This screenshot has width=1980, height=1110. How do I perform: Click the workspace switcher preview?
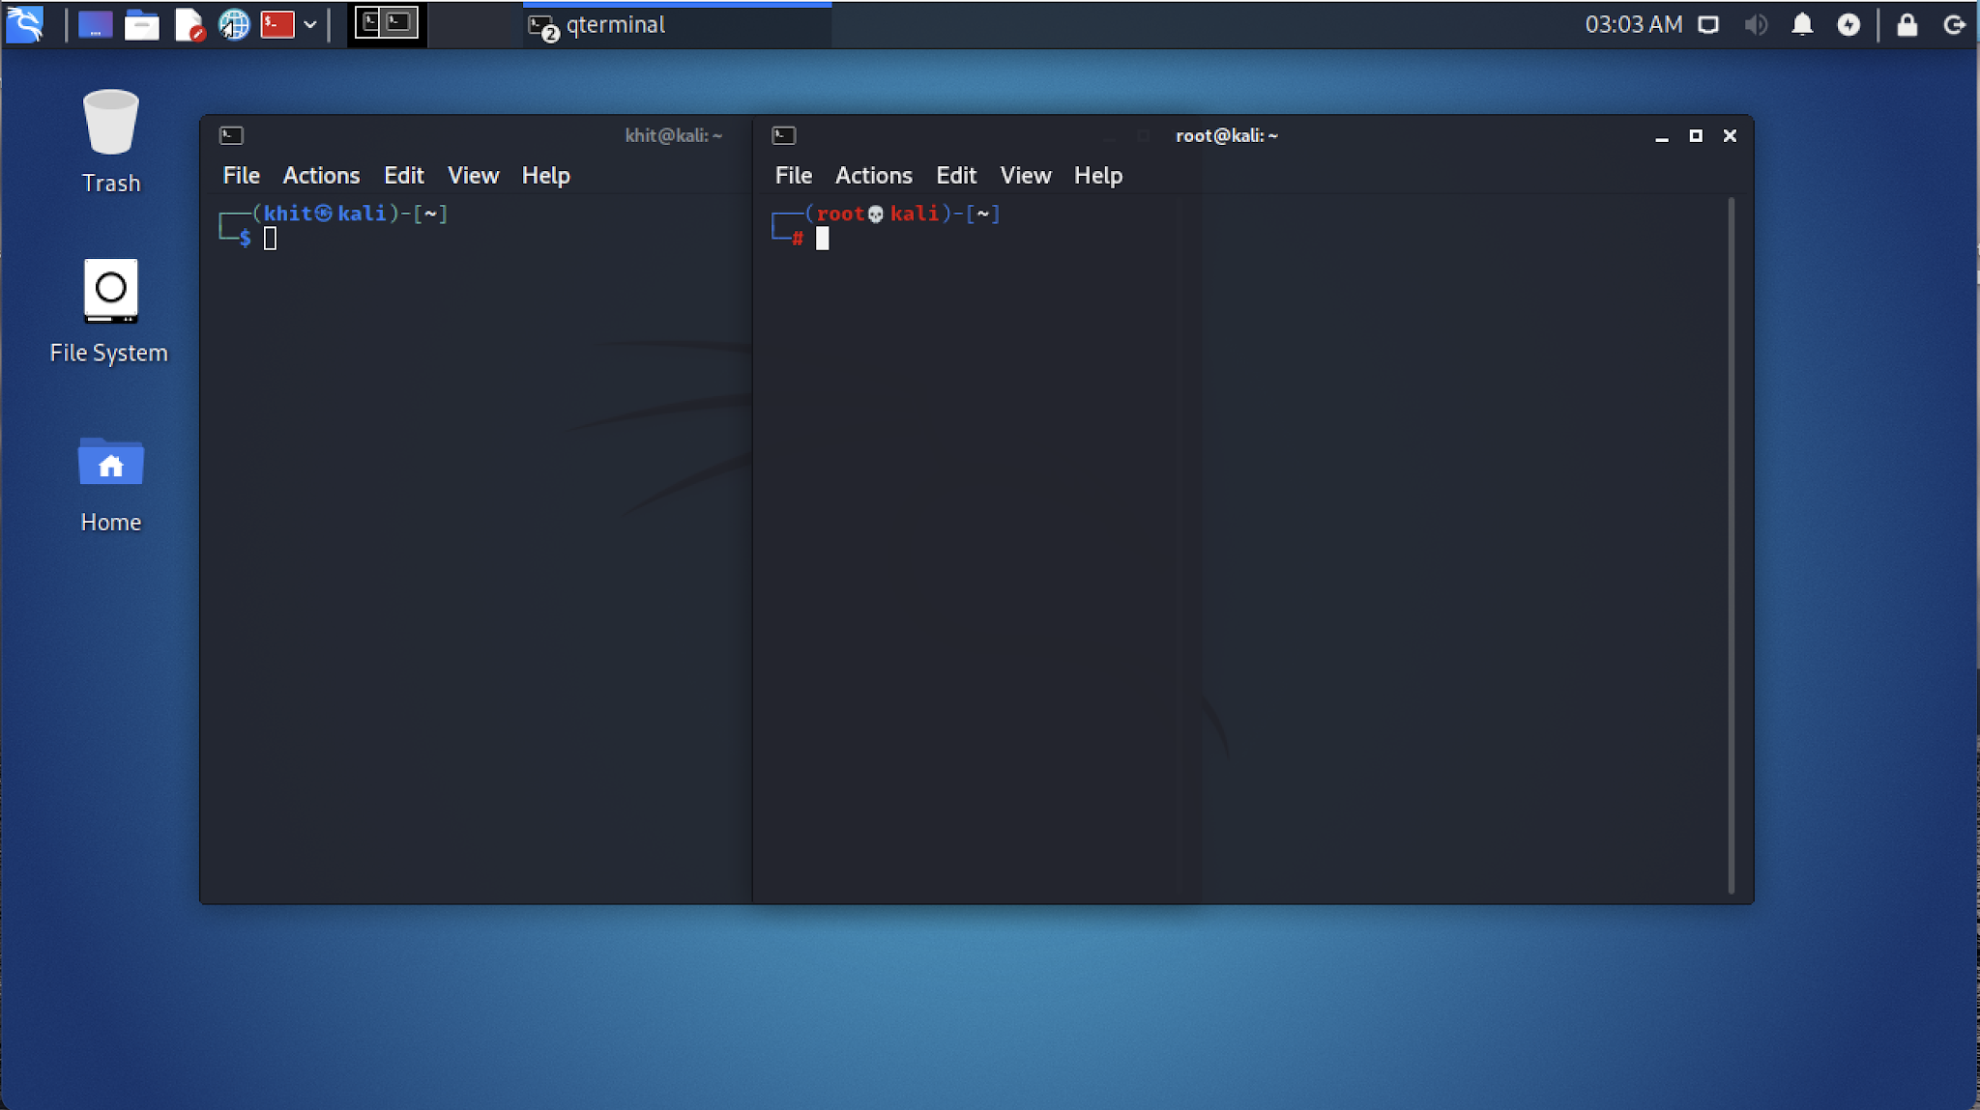[x=387, y=23]
